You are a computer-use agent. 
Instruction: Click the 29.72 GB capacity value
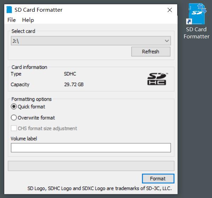(74, 84)
